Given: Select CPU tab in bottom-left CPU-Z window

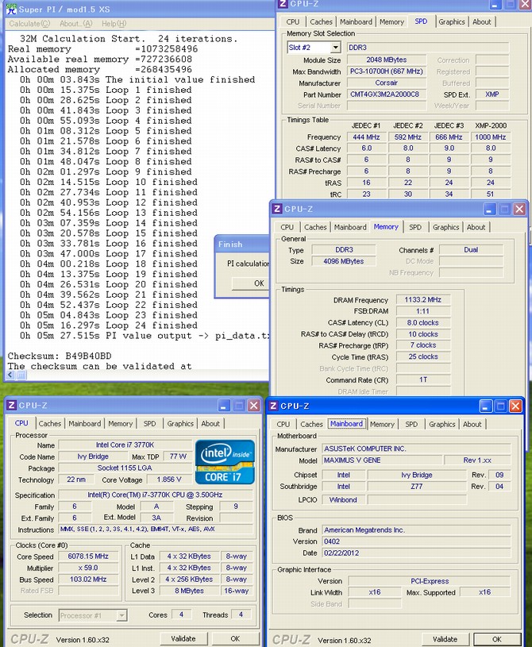Looking at the screenshot, I should coord(21,423).
